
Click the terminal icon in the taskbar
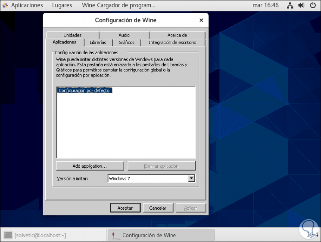click(8, 235)
